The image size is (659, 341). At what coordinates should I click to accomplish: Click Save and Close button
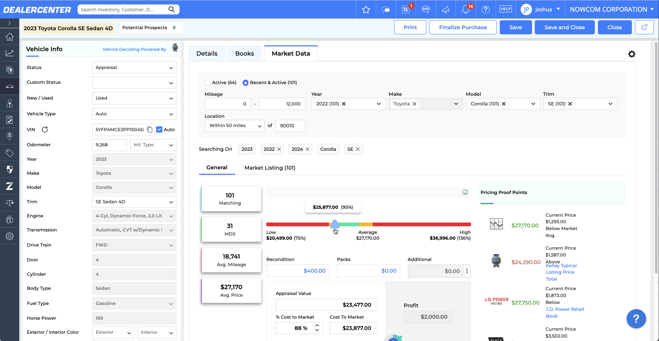click(x=565, y=27)
